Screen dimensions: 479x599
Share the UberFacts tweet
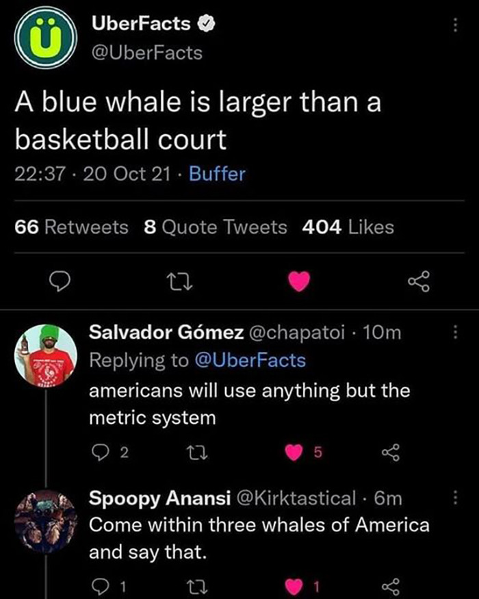coord(421,279)
